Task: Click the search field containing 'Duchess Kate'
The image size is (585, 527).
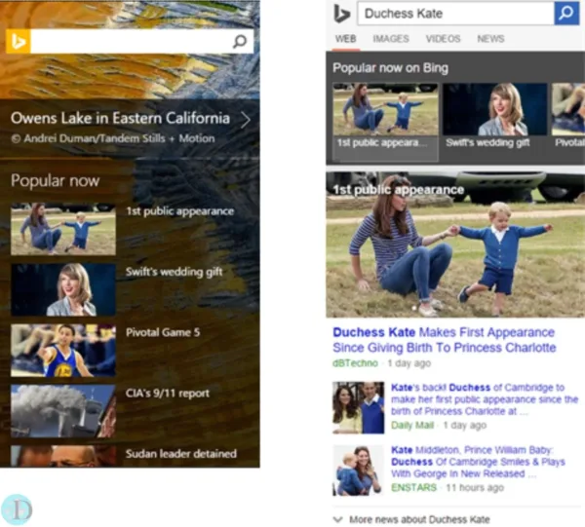Action: point(455,14)
